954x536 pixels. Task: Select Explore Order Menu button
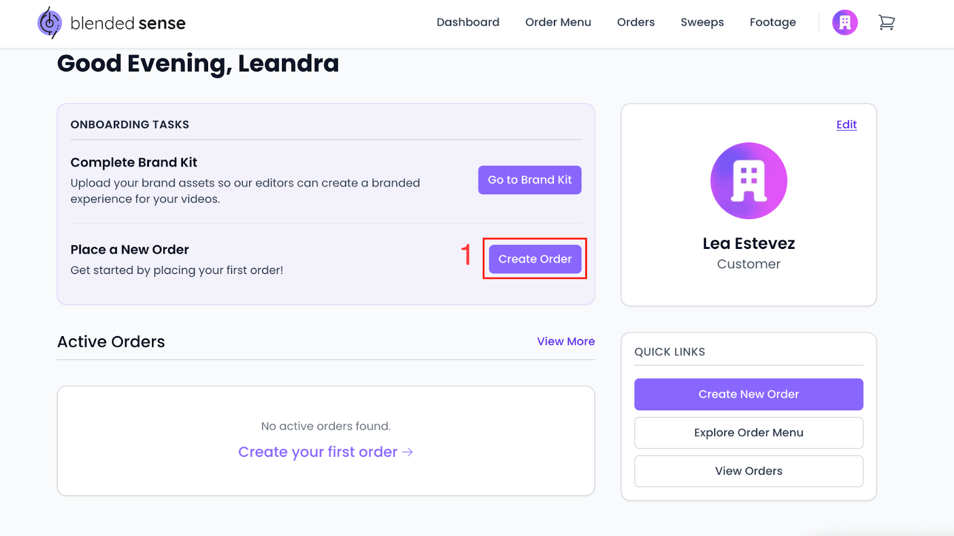tap(748, 432)
